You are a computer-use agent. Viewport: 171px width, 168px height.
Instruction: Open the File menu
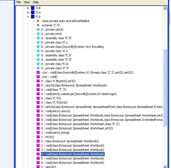18,2
